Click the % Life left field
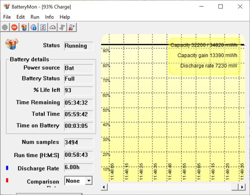 [x=78, y=91]
